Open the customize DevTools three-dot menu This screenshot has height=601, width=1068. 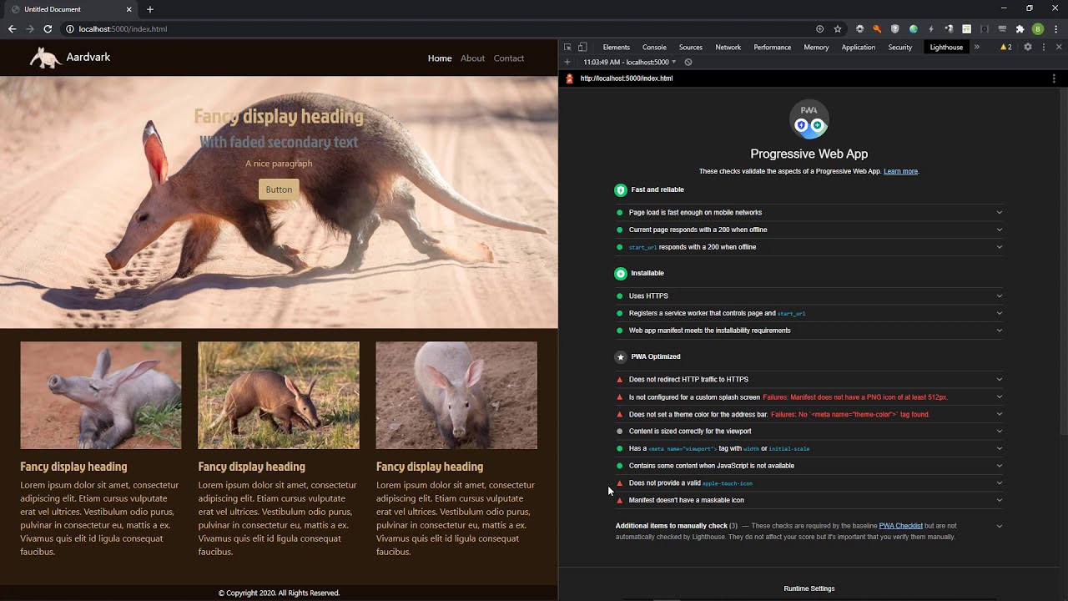[x=1044, y=47]
